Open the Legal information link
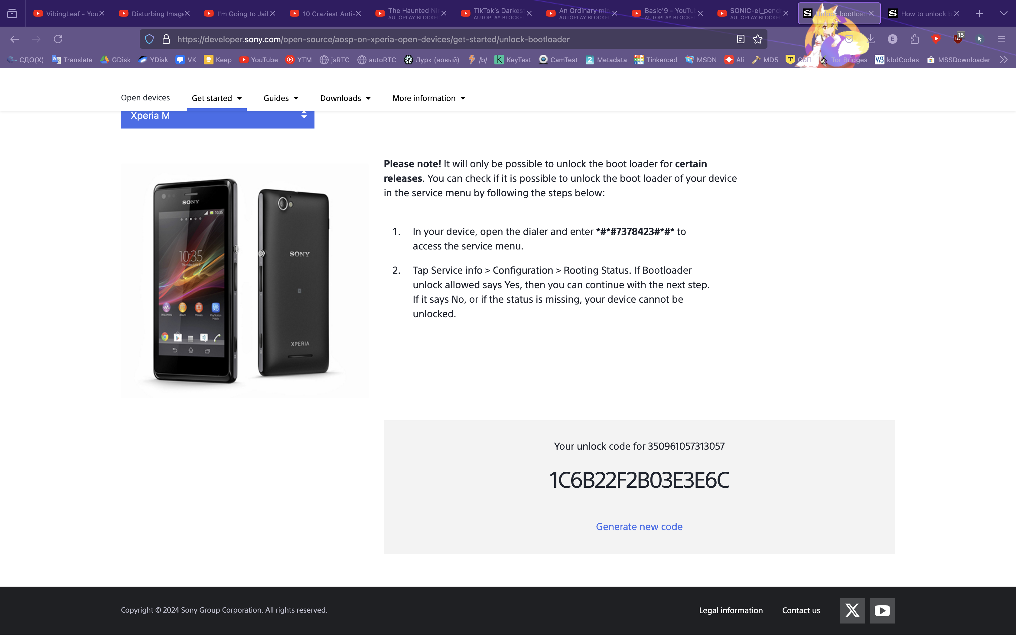This screenshot has width=1016, height=635. (731, 610)
